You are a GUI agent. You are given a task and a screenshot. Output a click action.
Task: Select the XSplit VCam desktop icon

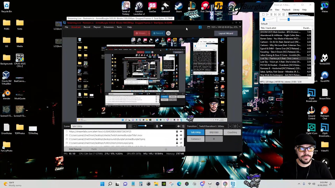coord(311,129)
